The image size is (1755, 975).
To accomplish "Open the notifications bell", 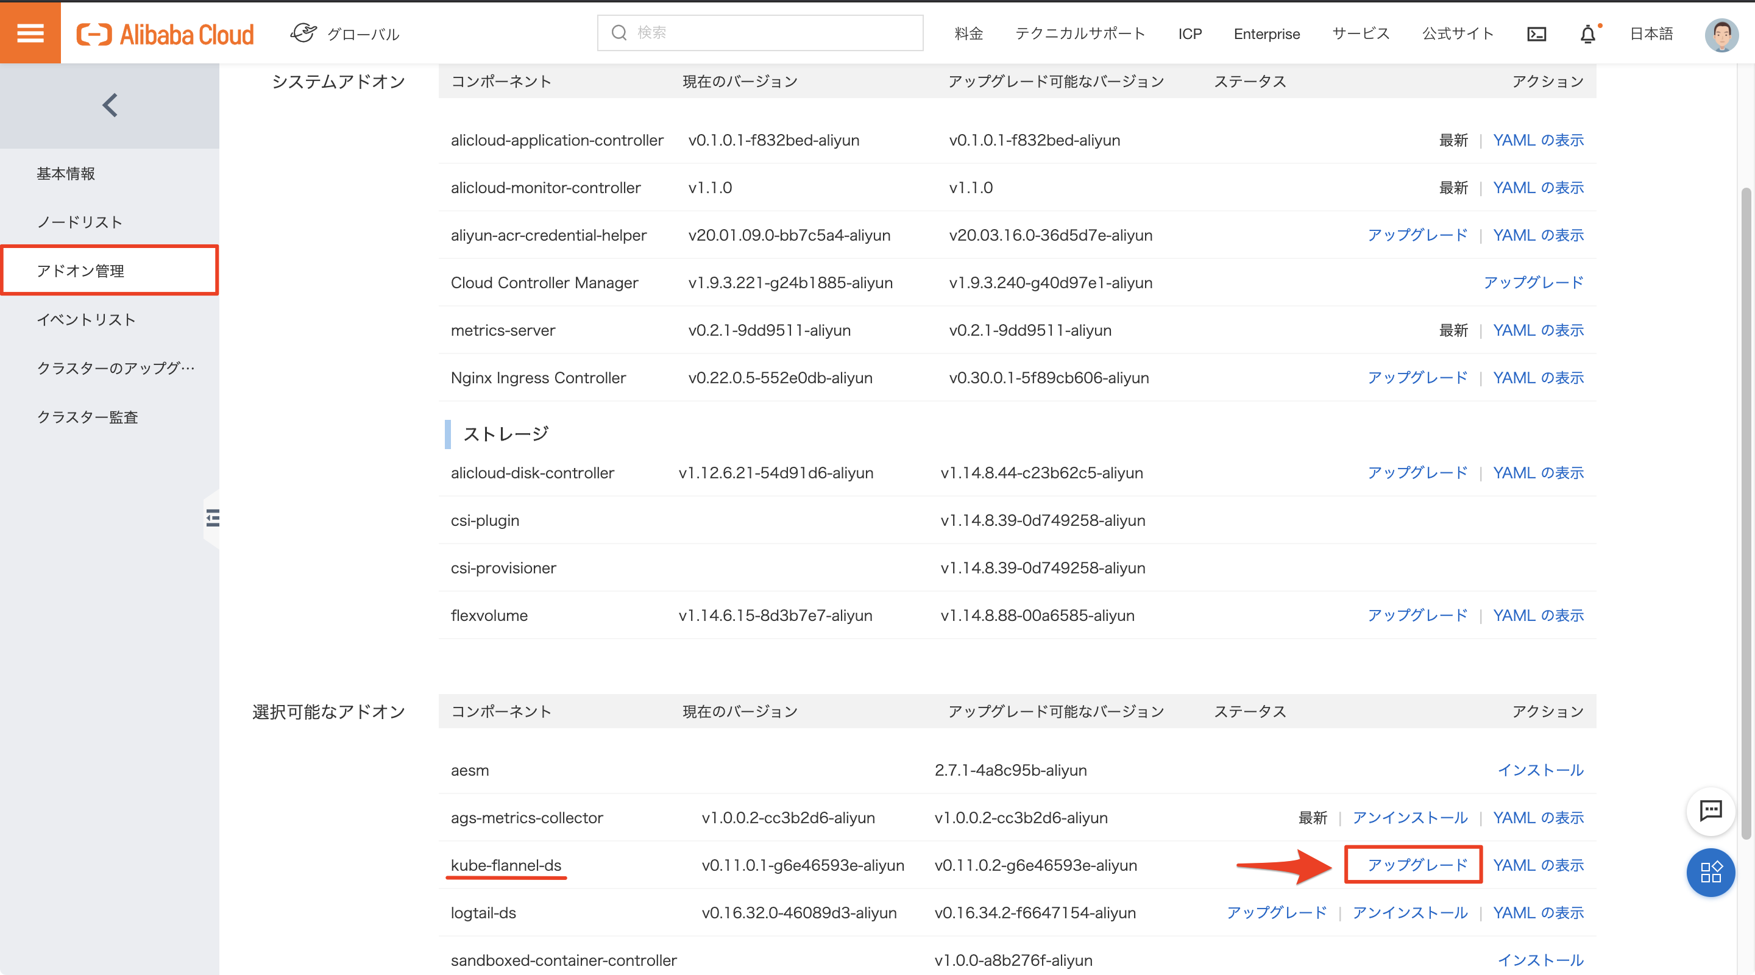I will (1587, 34).
